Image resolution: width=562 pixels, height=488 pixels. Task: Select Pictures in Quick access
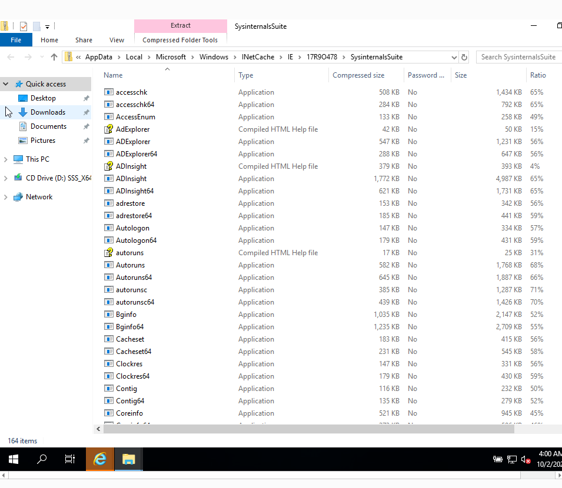42,141
